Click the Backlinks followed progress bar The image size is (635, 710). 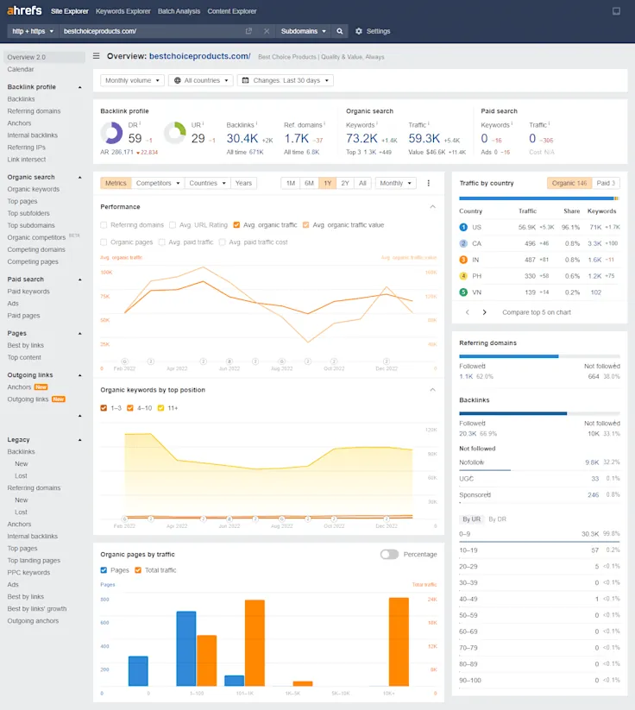tap(512, 413)
